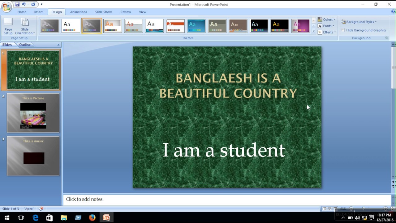The height and width of the screenshot is (223, 396).
Task: Open the Insert ribbon tab
Action: point(38,12)
